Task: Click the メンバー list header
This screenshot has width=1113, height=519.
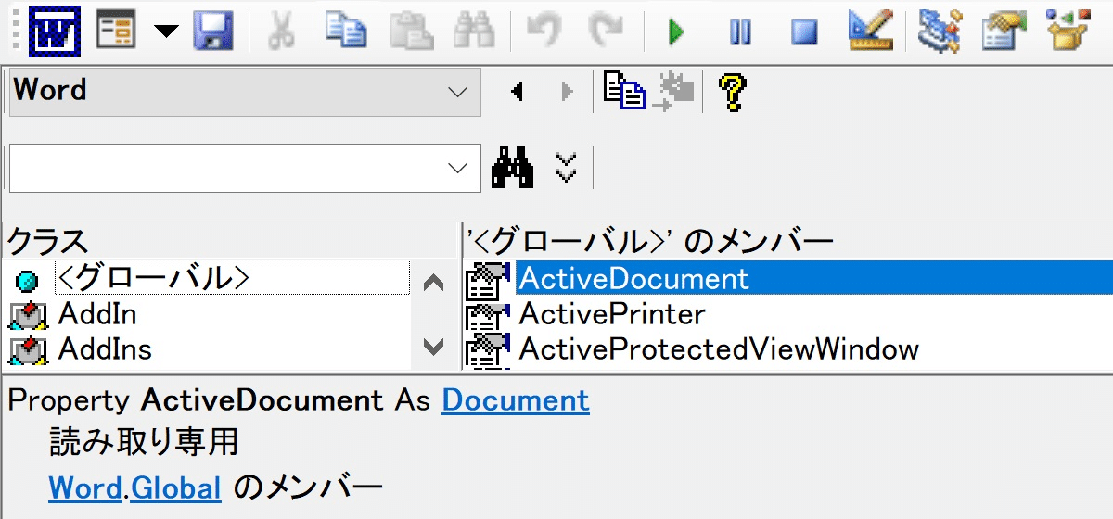Action: tap(787, 241)
